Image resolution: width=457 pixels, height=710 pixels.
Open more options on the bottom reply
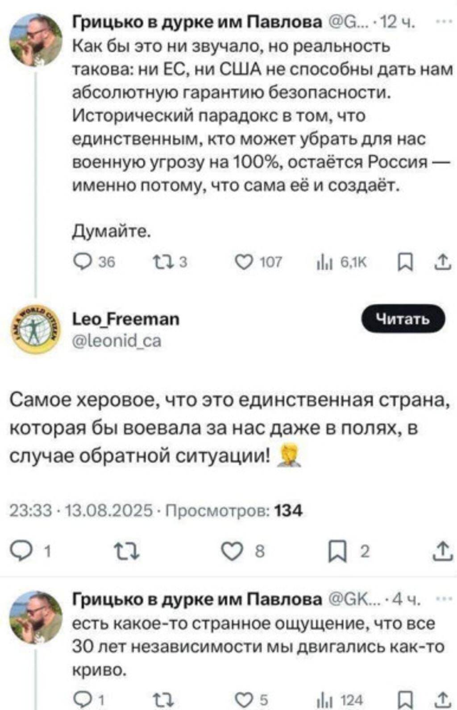coord(443,599)
